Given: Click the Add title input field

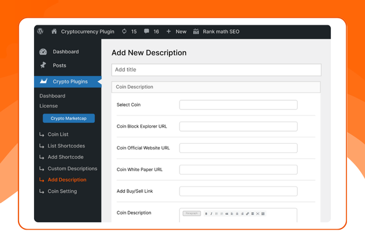Looking at the screenshot, I should coord(217,70).
